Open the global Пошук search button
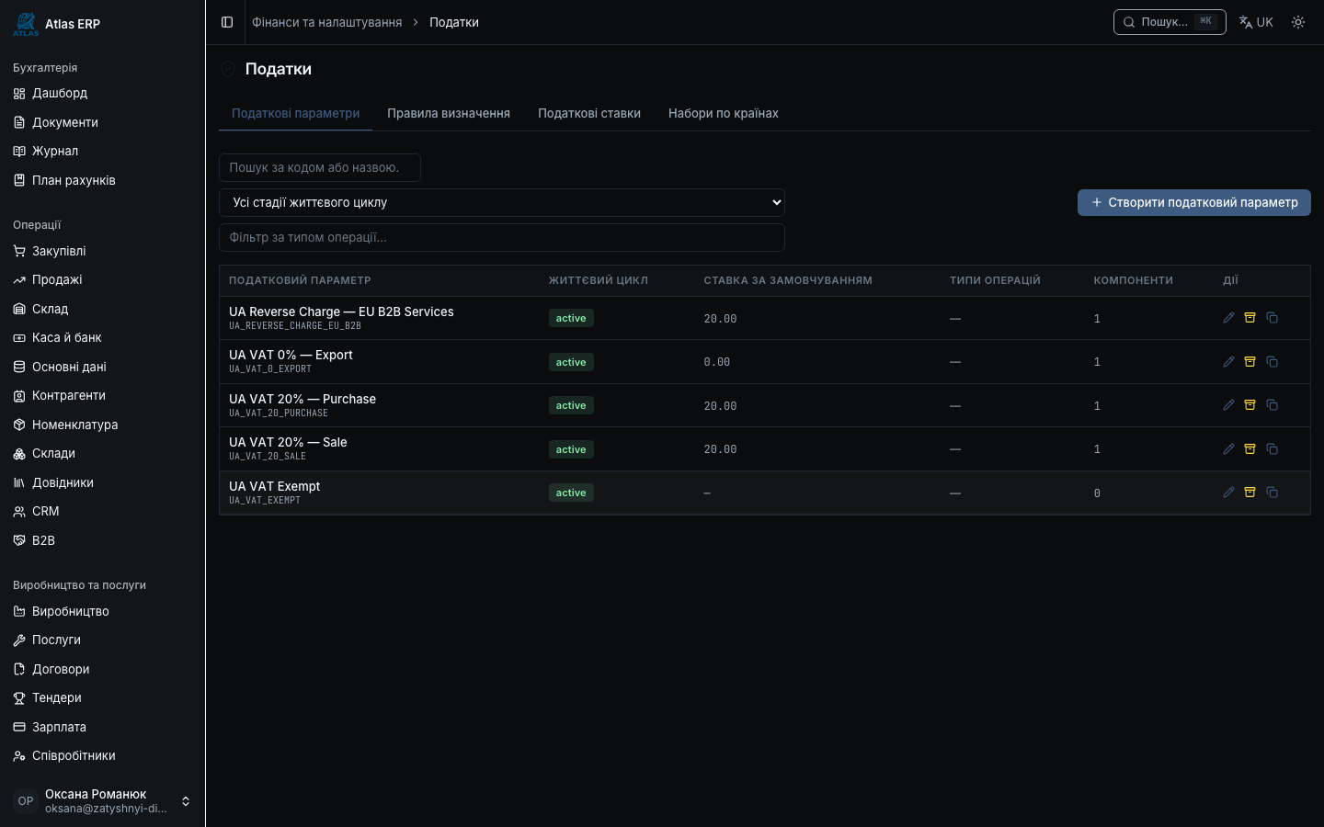This screenshot has height=827, width=1324. [x=1170, y=22]
